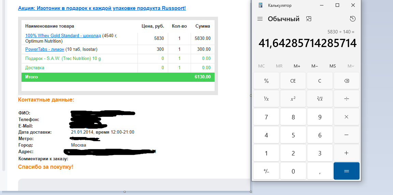Click the division operator key
This screenshot has height=195, width=393.
pyautogui.click(x=346, y=99)
